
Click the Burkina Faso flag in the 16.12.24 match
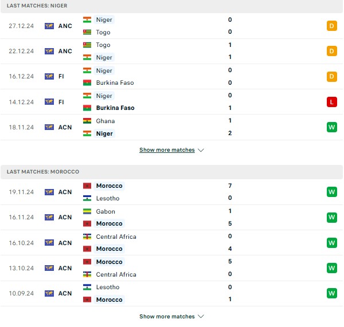click(87, 82)
